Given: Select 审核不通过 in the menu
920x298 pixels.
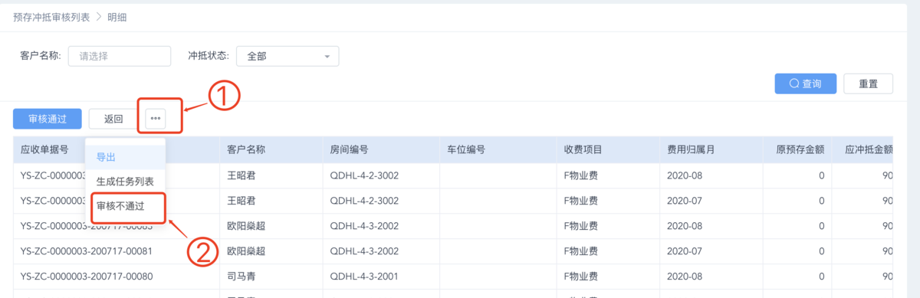Looking at the screenshot, I should pyautogui.click(x=120, y=206).
